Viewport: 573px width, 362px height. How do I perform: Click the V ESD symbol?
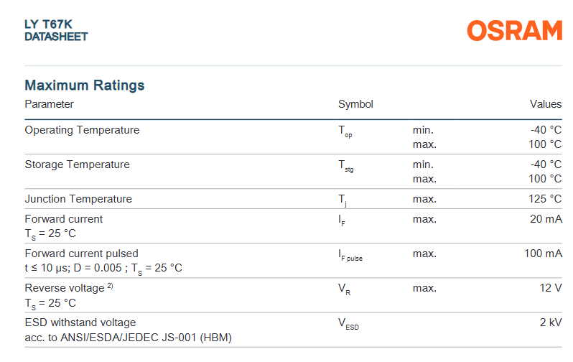348,325
